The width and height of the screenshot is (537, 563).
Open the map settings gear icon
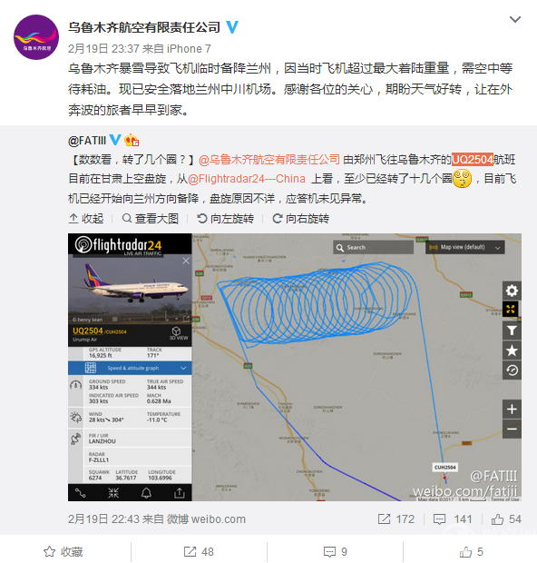pyautogui.click(x=512, y=291)
